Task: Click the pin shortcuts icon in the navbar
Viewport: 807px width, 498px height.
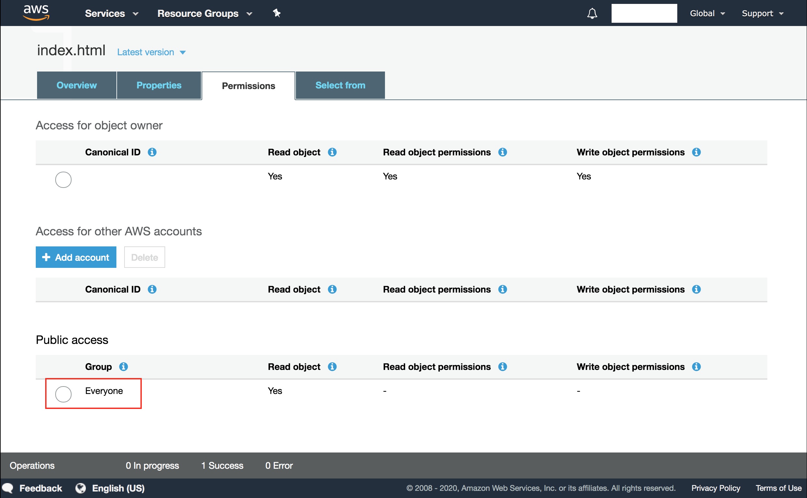Action: click(x=277, y=13)
